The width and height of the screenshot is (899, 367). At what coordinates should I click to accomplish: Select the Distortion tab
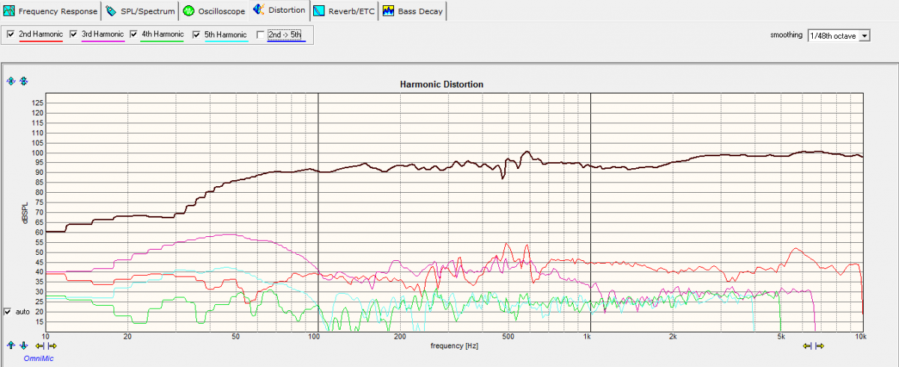pos(279,10)
